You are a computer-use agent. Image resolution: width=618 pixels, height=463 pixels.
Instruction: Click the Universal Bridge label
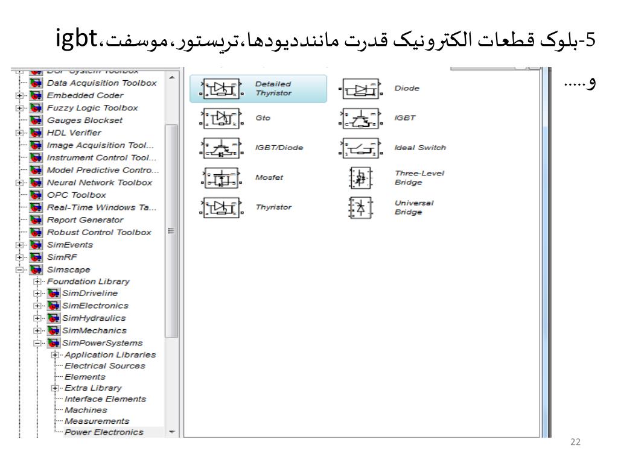[414, 207]
